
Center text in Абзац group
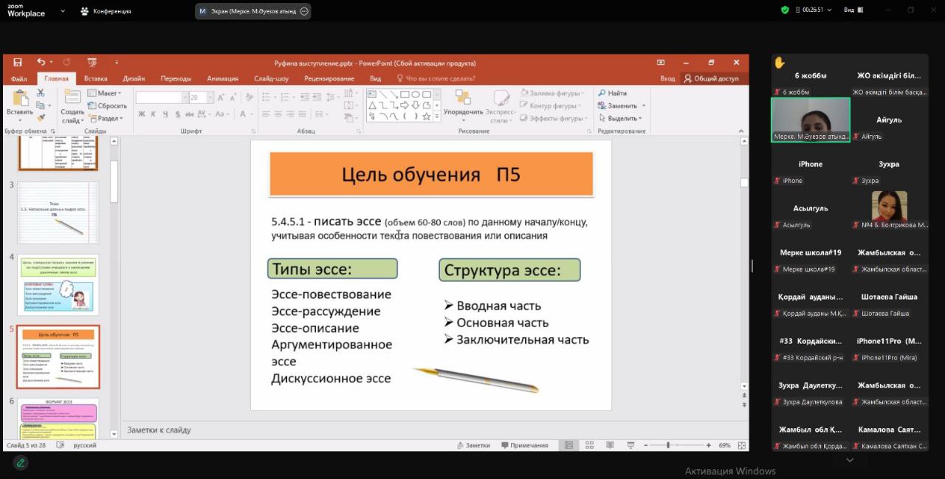coord(277,114)
